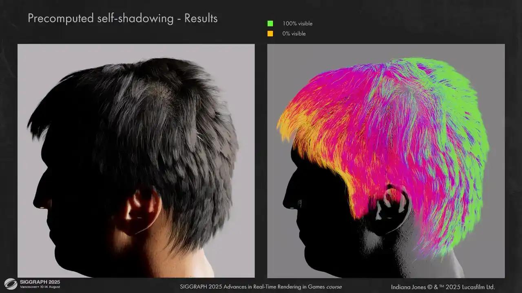Click the ear in the right visibility image
This screenshot has height=293, width=522.
click(391, 210)
